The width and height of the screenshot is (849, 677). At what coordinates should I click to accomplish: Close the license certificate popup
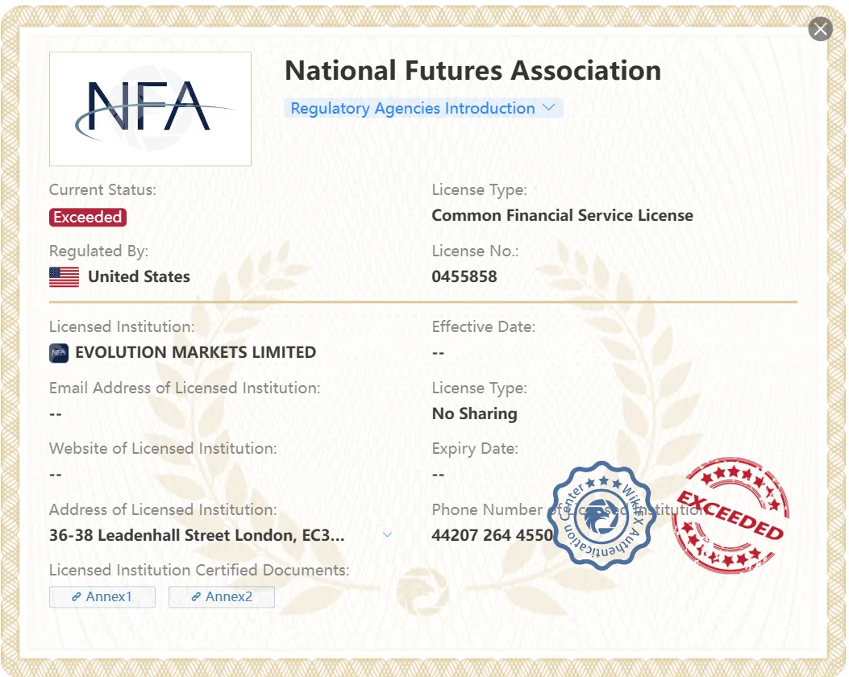click(820, 29)
